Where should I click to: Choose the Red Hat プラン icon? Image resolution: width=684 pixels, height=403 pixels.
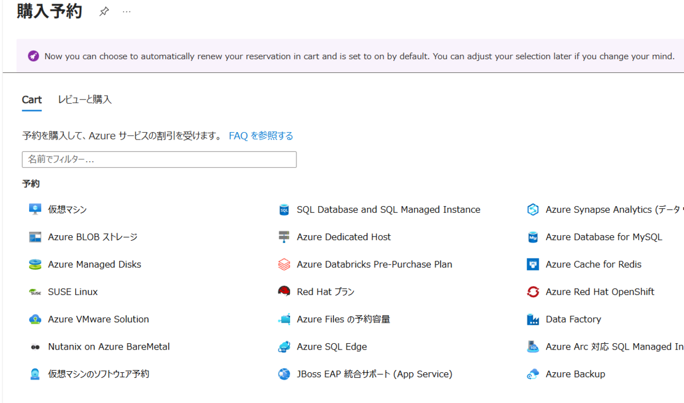pos(284,291)
